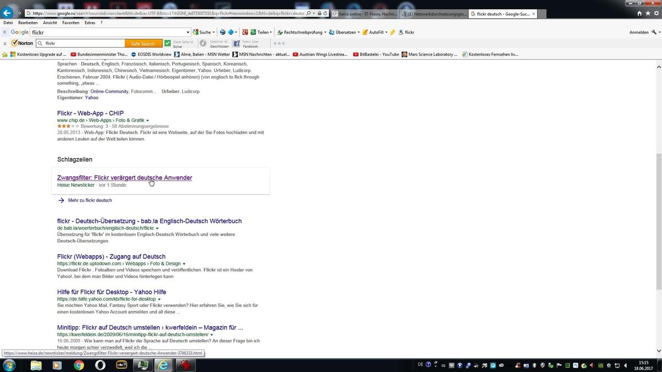Click the Norton logo in the toolbar
Screen dimensions: 662x372
tap(22, 43)
